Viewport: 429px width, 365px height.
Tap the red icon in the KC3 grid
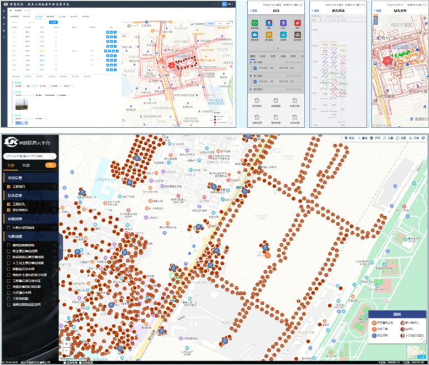pyautogui.click(x=298, y=23)
